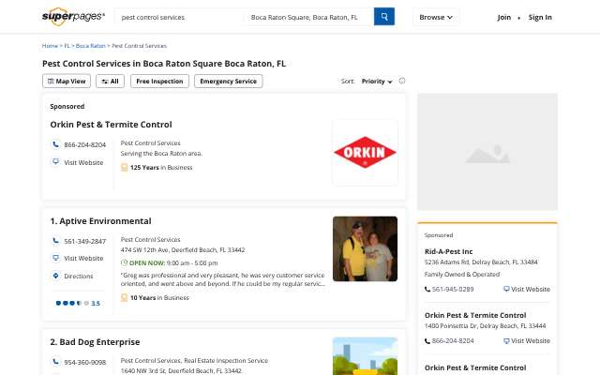The image size is (600, 375).
Task: Go to FL breadcrumb
Action: coord(67,46)
